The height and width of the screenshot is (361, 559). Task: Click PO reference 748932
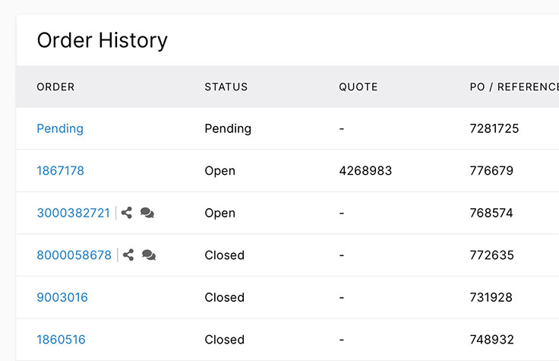pos(492,340)
